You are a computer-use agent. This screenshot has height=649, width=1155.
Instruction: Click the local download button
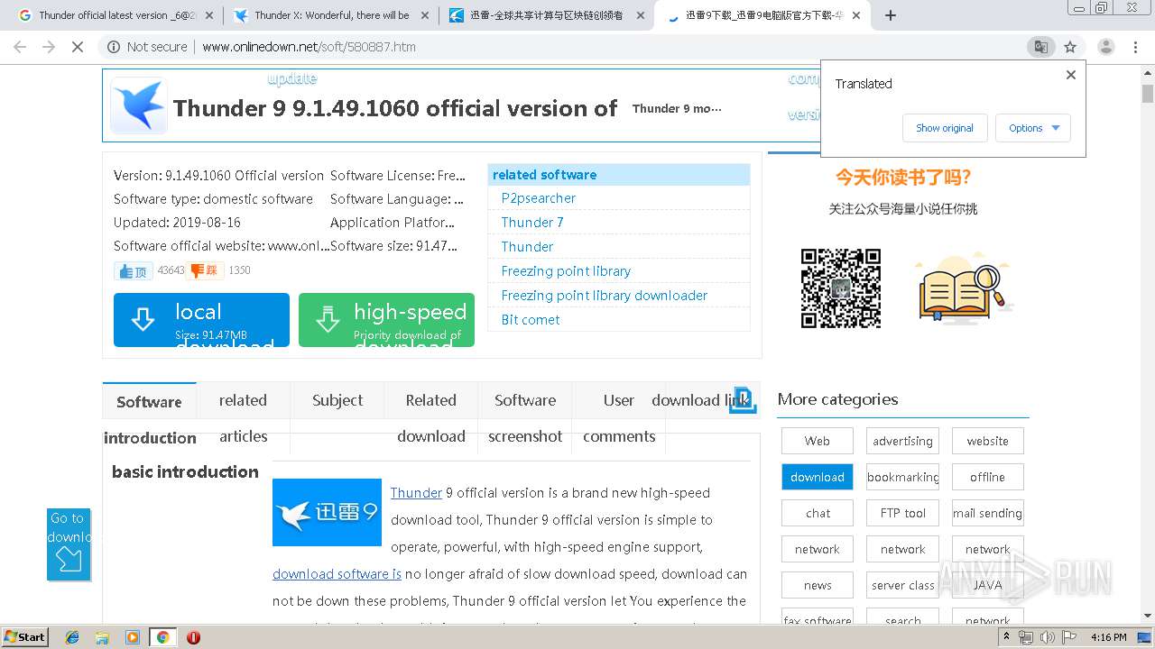(201, 320)
